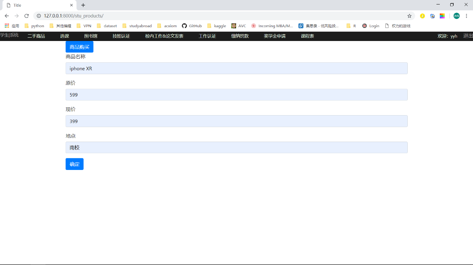Open the 二手商品 menu item

click(x=36, y=36)
